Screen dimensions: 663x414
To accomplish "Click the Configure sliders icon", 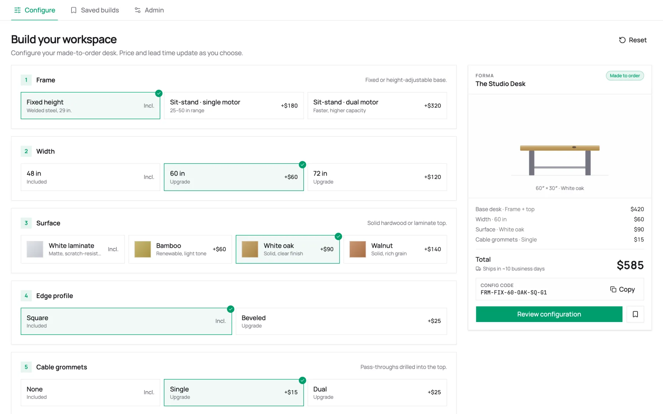I will point(17,10).
